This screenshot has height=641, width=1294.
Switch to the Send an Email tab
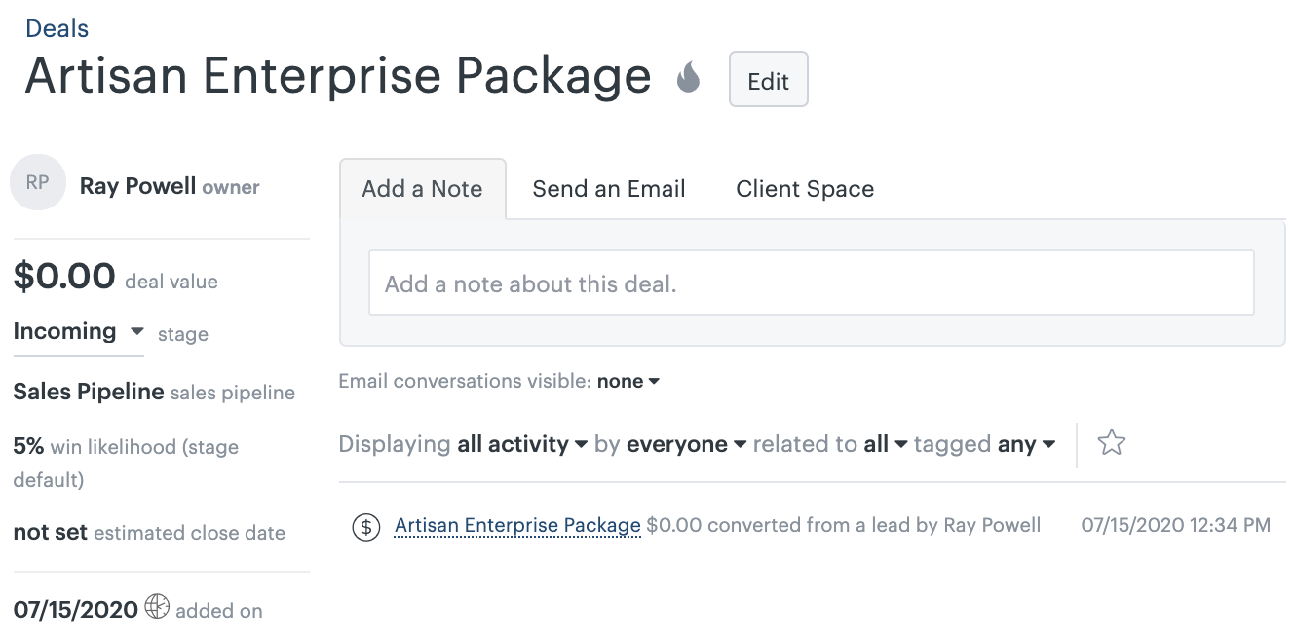[x=609, y=189]
